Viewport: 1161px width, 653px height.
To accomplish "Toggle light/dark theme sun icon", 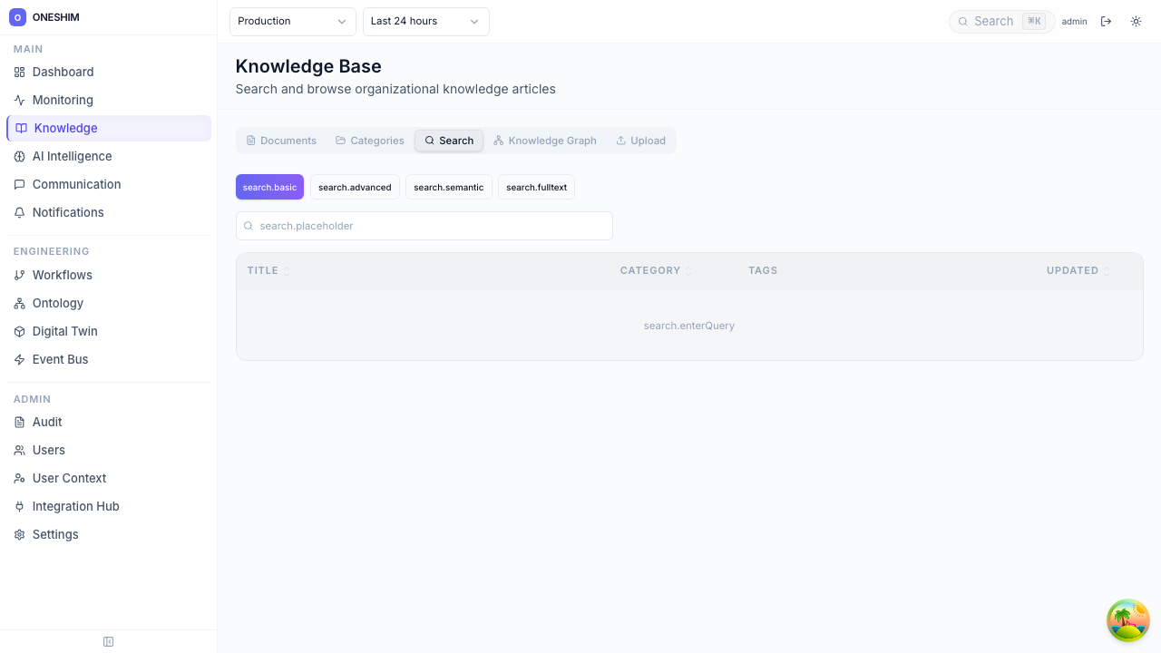I will (x=1136, y=21).
